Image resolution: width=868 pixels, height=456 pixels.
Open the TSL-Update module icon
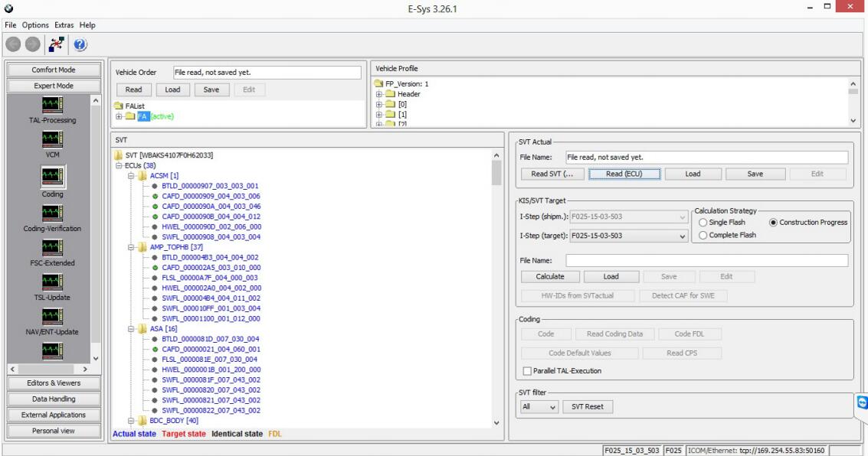point(53,282)
